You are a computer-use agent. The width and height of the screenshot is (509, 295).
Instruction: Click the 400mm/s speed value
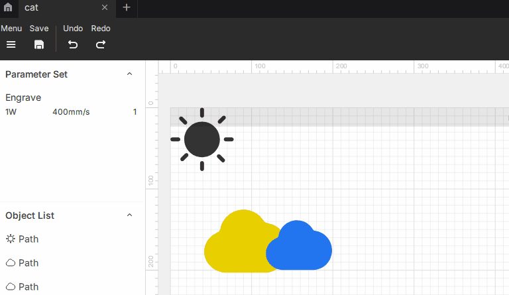pyautogui.click(x=71, y=112)
